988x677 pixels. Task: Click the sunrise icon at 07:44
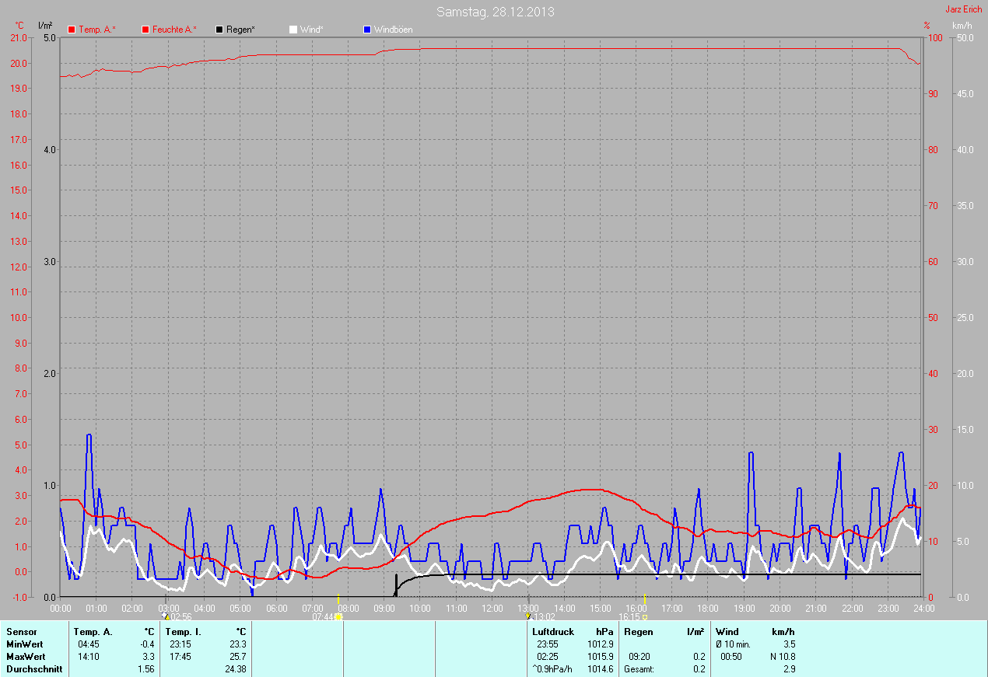click(x=338, y=616)
